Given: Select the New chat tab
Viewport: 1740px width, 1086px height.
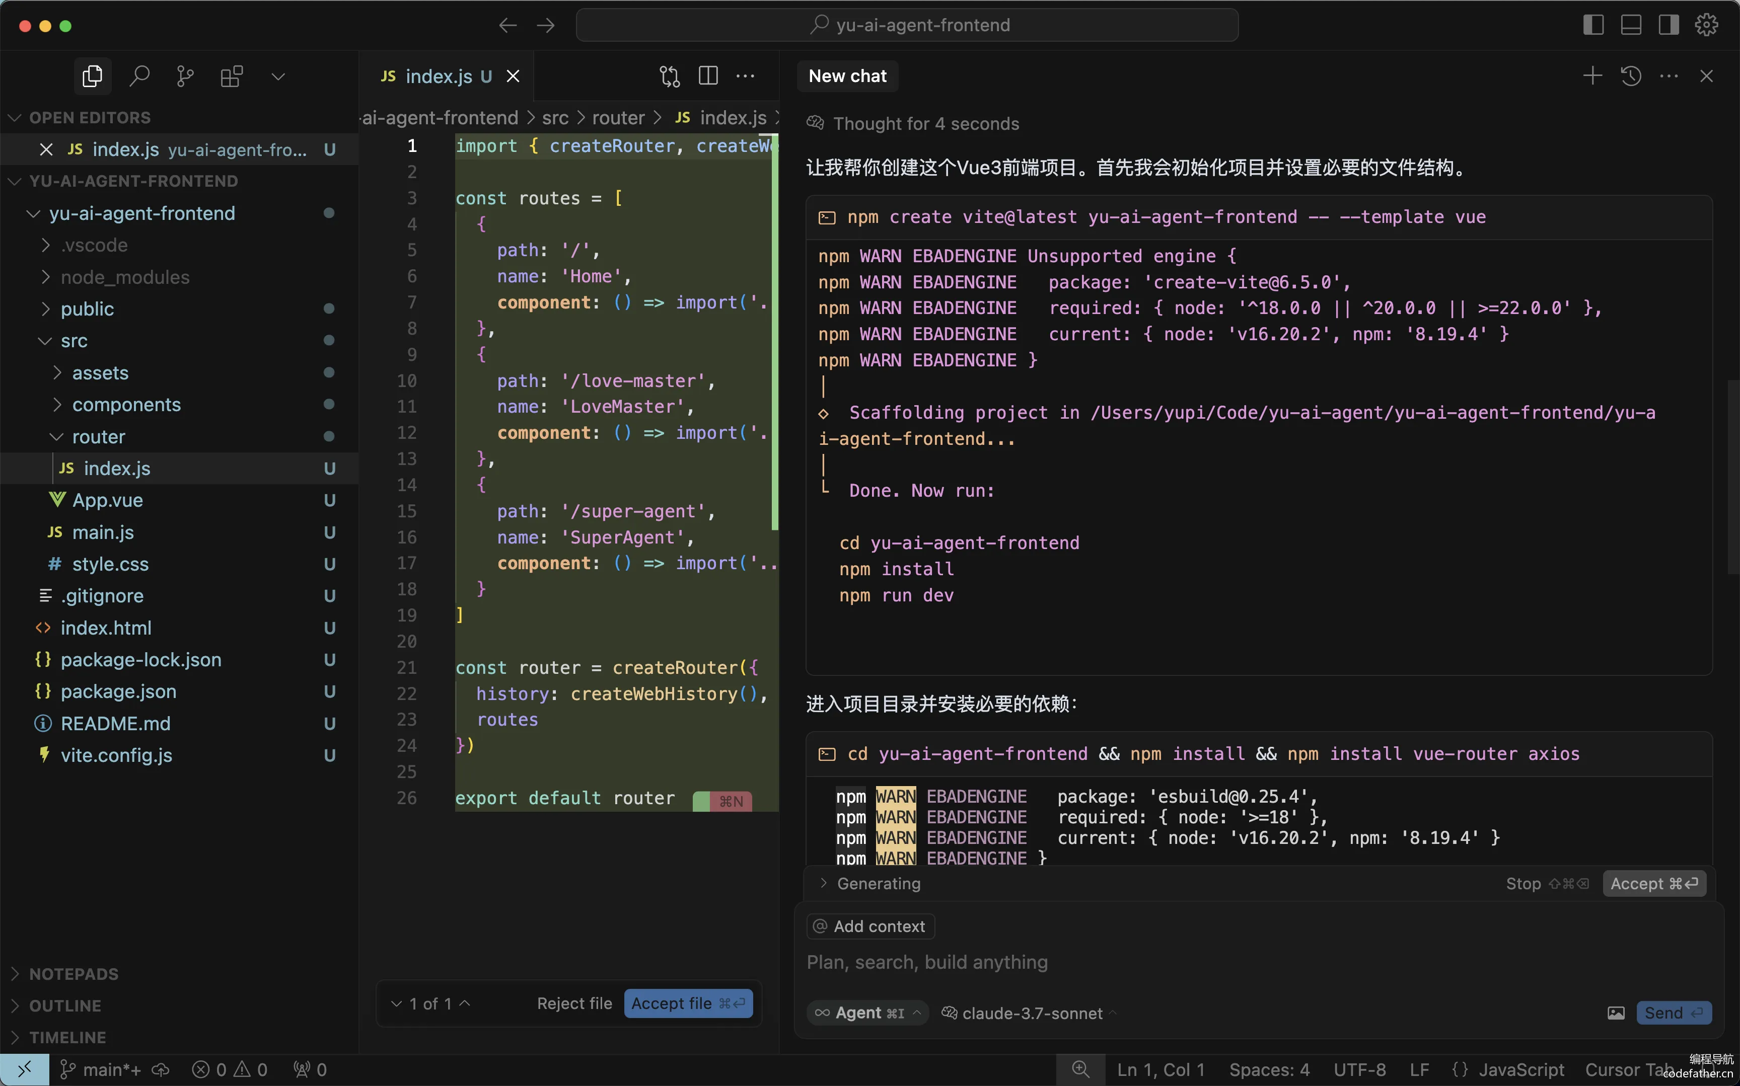Looking at the screenshot, I should click(x=848, y=76).
